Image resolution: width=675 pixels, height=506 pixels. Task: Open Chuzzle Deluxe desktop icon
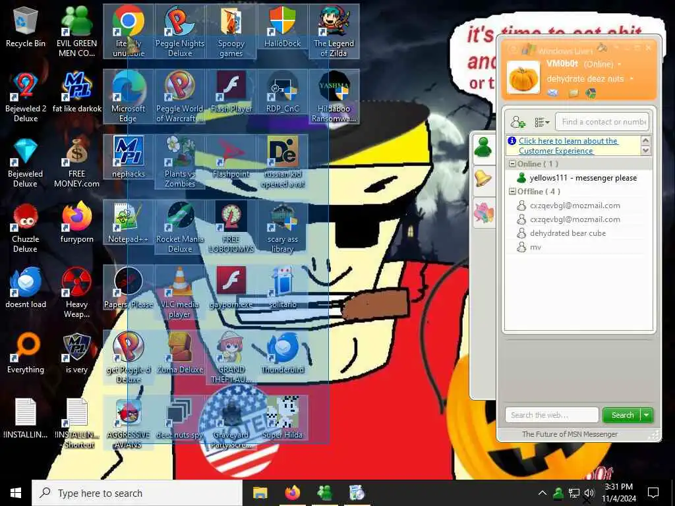tap(26, 227)
